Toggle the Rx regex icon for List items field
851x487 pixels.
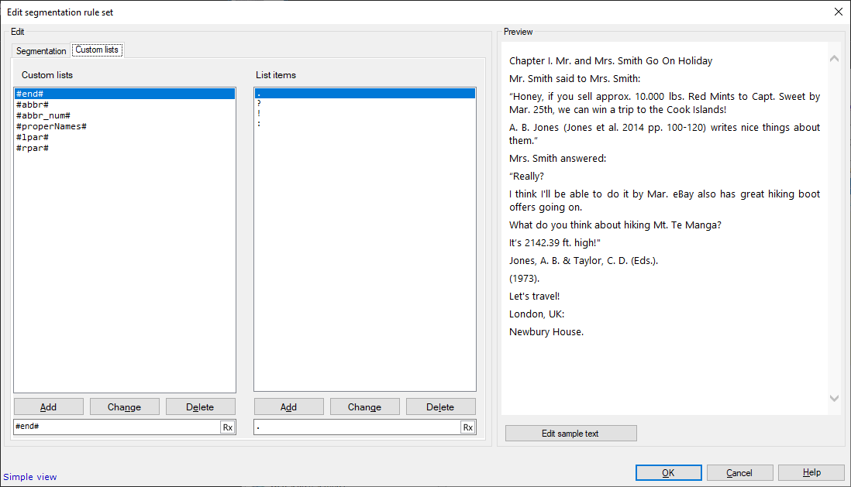467,427
